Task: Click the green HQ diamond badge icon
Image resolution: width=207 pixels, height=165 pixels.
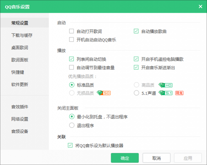Action: [165, 85]
